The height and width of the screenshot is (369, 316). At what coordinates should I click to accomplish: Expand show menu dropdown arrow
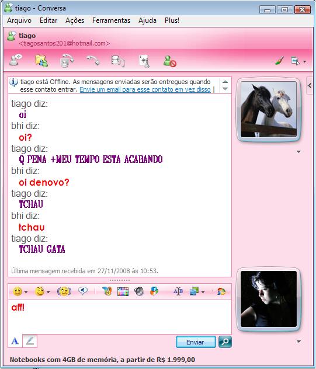click(x=304, y=62)
